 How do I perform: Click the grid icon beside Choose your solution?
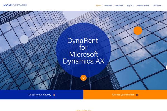click(x=137, y=95)
